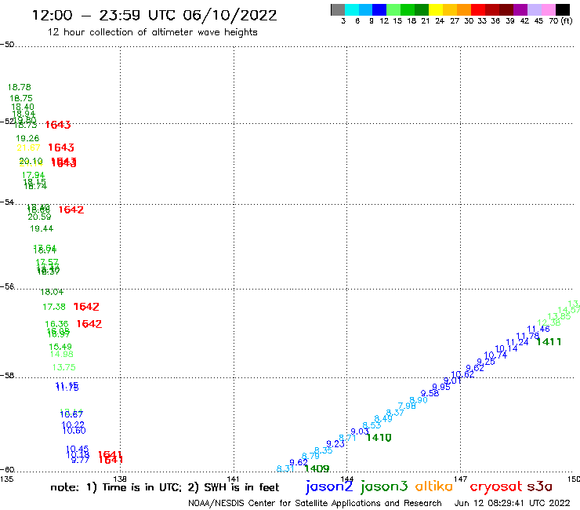Click the wave height value 13.85
580x510 pixels.
559,316
